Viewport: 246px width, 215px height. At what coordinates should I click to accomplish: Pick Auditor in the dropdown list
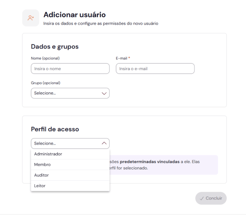[x=41, y=175]
